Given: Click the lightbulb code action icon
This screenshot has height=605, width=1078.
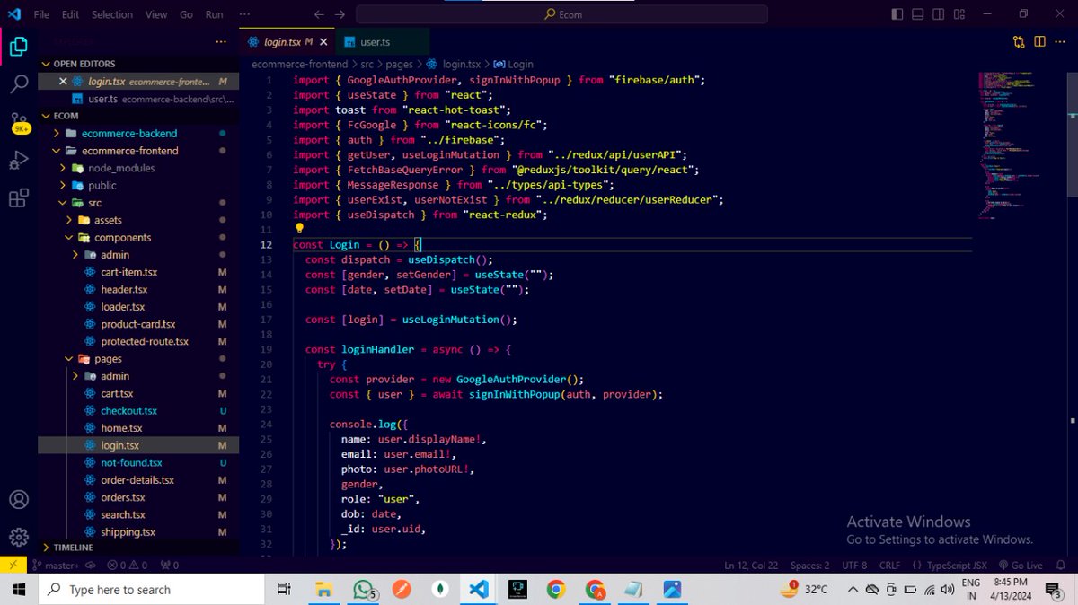Looking at the screenshot, I should tap(300, 229).
